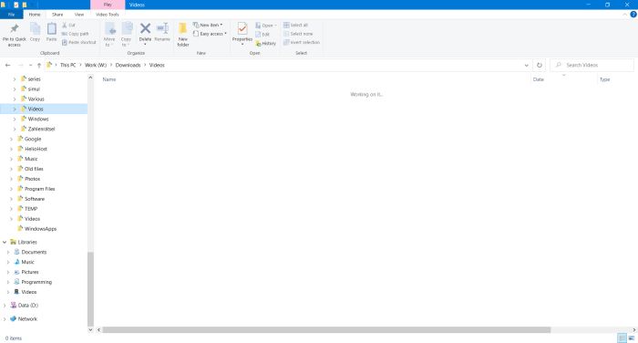
Task: Sort by the Date column header
Action: coord(539,79)
